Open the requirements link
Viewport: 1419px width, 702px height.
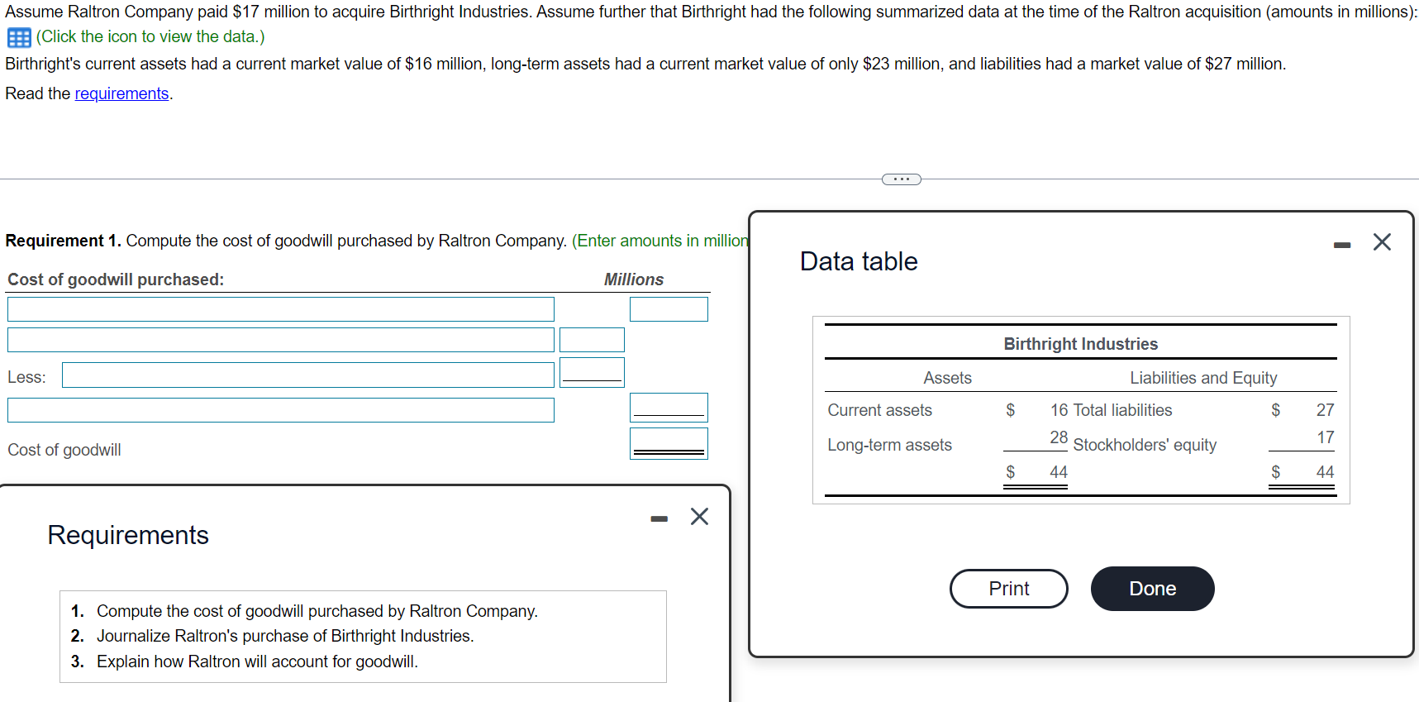(121, 93)
